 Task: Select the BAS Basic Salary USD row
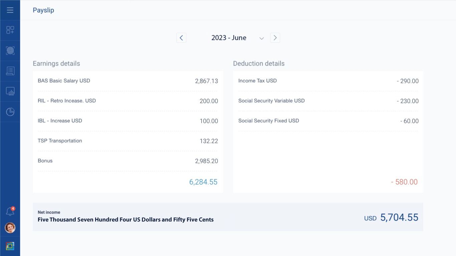pos(128,81)
